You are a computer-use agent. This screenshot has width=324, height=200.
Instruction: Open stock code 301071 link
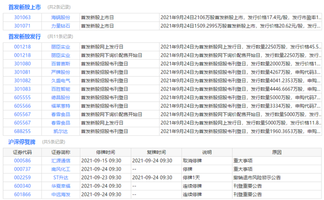click(x=22, y=26)
